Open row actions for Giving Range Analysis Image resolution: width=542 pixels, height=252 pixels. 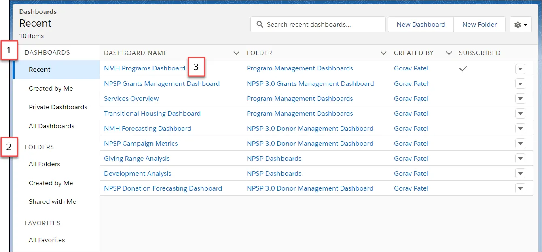[521, 159]
